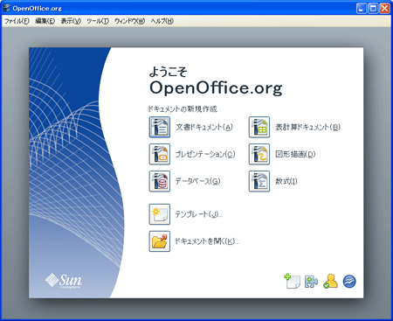The height and width of the screenshot is (321, 393).
Task: Select the 数式(I) label
Action: coord(286,181)
